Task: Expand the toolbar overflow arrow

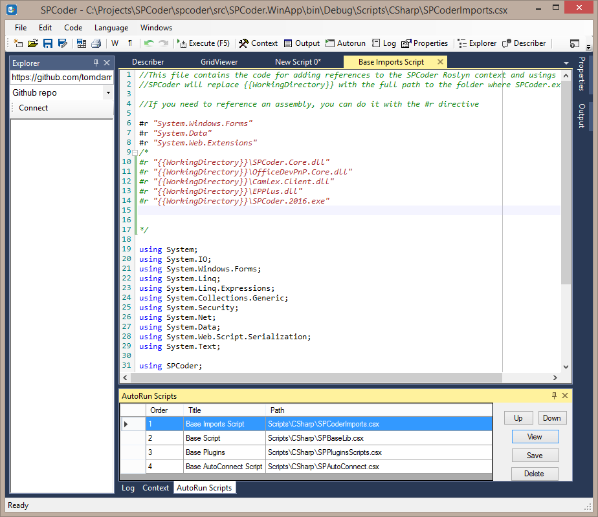Action: coord(588,47)
